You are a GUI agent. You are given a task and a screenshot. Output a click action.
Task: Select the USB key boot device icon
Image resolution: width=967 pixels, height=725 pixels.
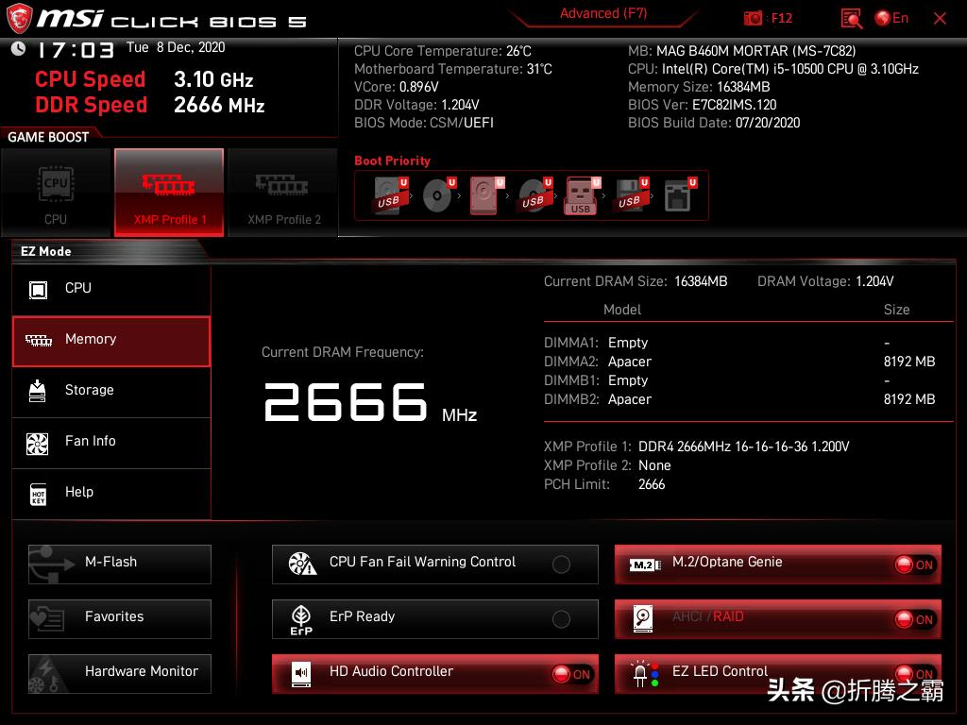click(582, 196)
